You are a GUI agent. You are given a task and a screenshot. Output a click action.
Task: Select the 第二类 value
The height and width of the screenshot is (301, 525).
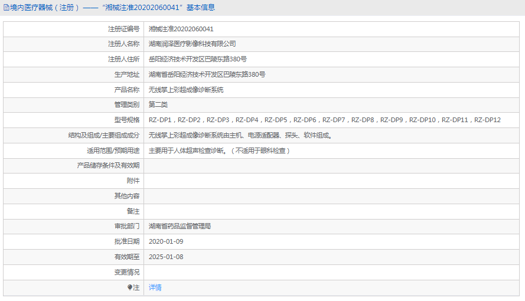tap(158, 104)
